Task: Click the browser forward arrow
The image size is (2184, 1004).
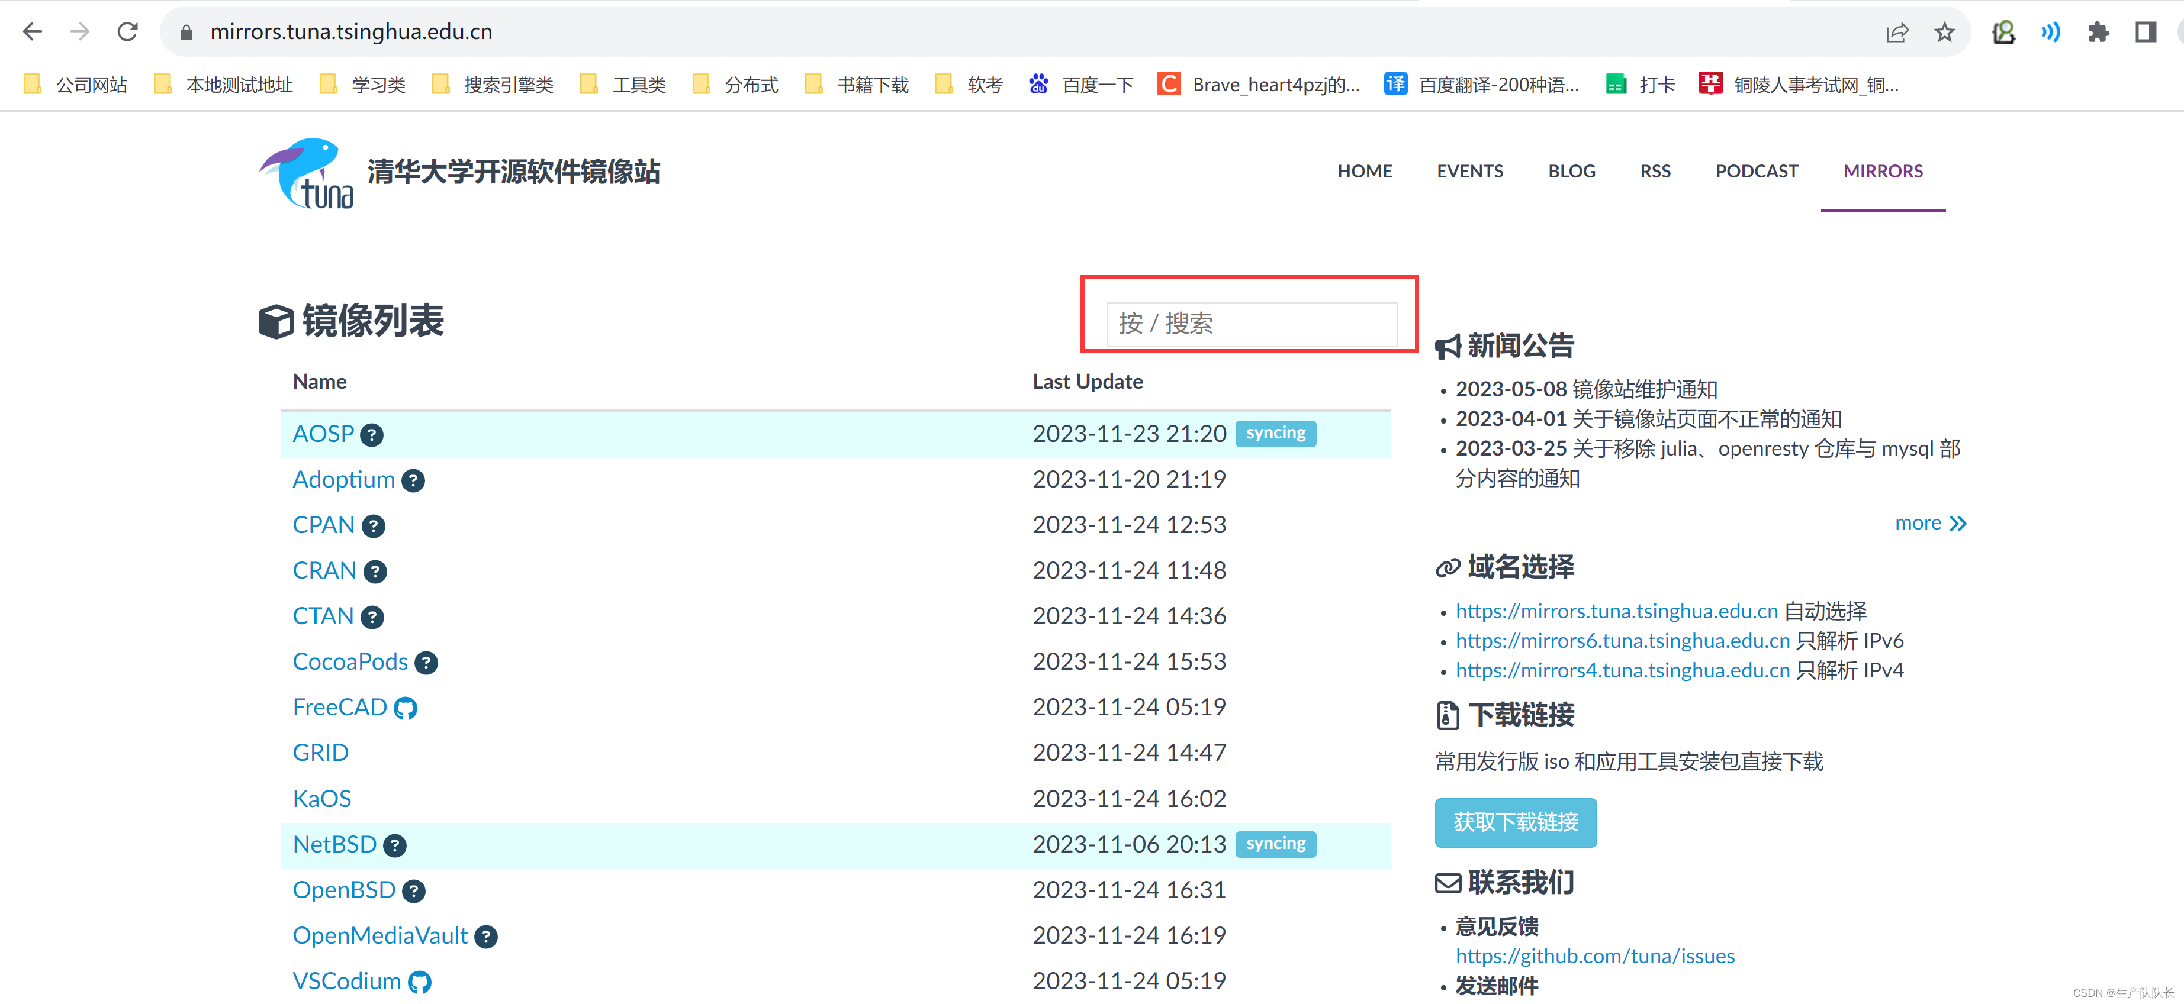Action: click(x=80, y=32)
